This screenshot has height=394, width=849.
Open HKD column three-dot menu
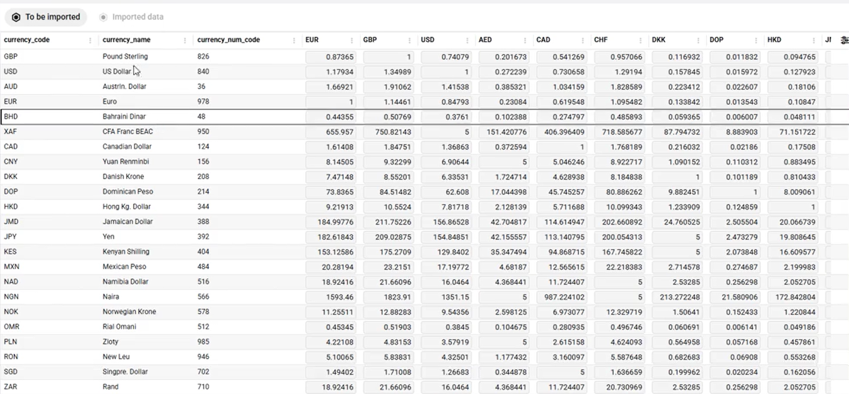click(x=814, y=40)
